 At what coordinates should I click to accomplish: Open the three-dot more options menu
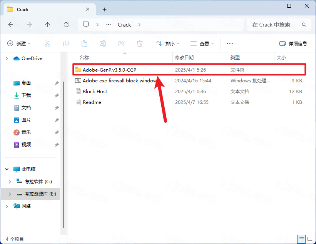(x=230, y=43)
